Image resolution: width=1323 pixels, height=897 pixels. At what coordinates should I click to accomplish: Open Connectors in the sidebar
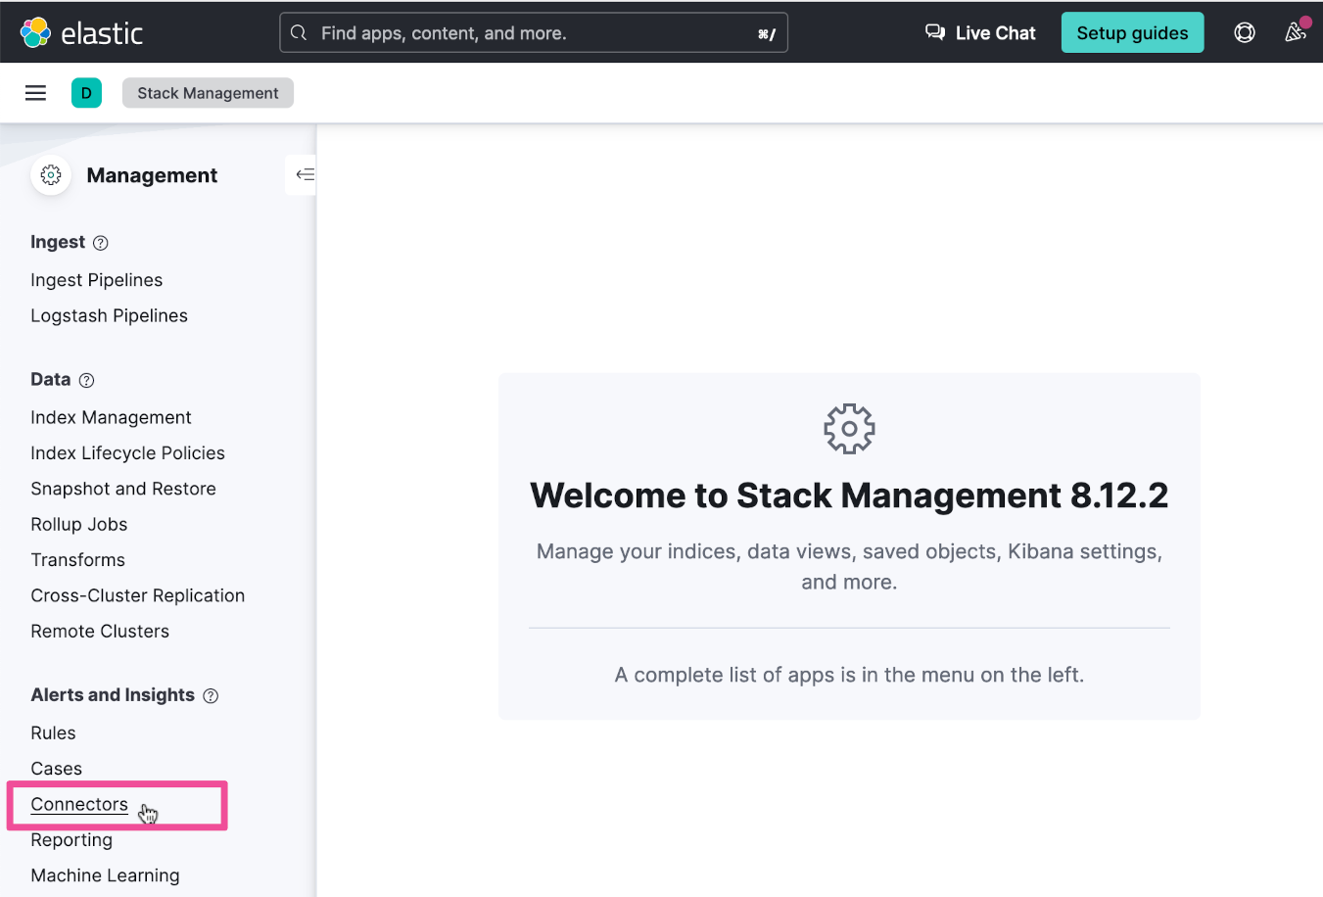pos(79,804)
